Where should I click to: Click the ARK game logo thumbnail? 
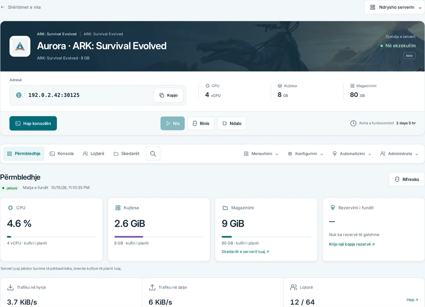tap(20, 46)
